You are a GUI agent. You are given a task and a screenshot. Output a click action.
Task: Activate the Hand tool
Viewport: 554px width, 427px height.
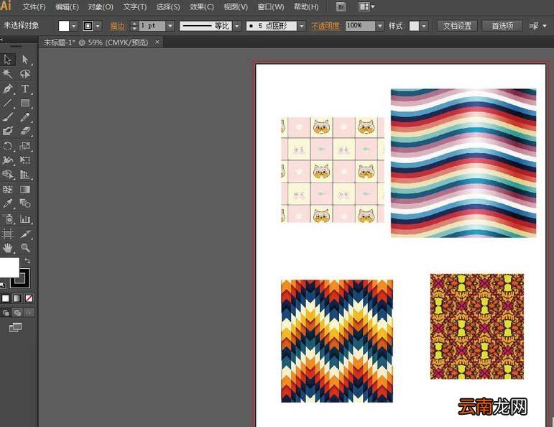point(8,248)
